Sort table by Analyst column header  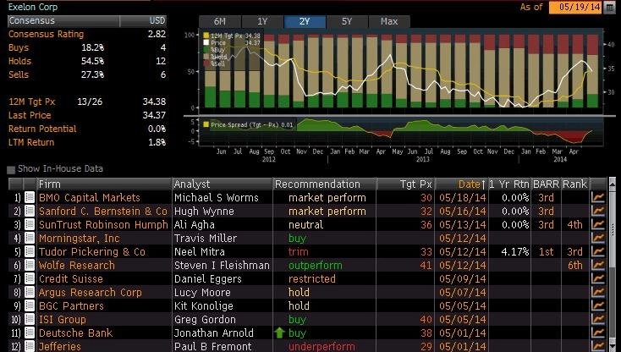pos(223,184)
